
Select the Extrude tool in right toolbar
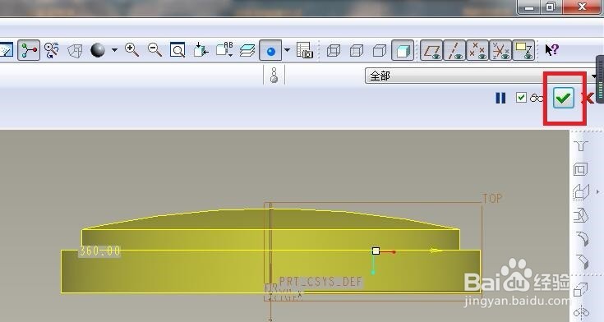[x=581, y=289]
